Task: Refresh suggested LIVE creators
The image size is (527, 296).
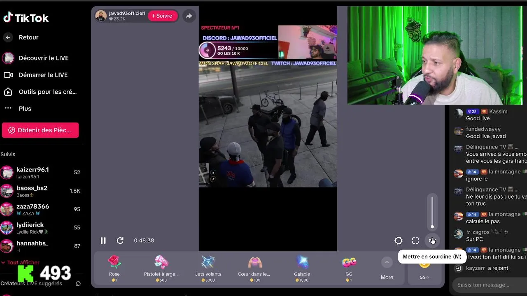Action: 78,284
